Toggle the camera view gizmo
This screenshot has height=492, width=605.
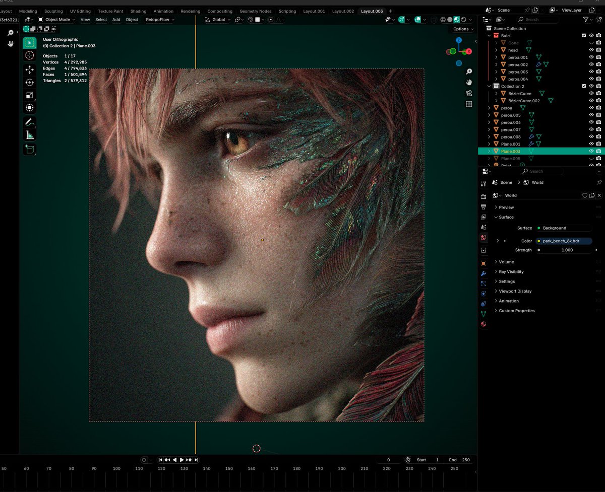(469, 93)
